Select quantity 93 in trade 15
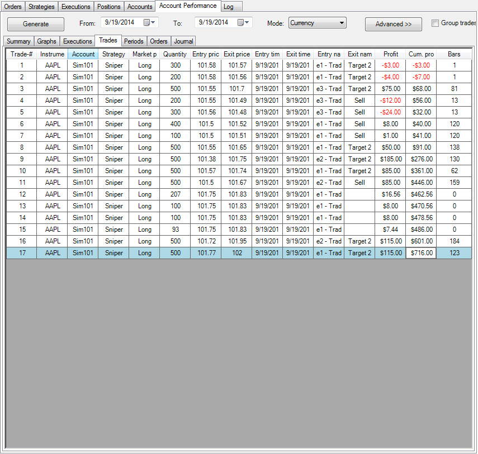The image size is (478, 454). coord(176,230)
